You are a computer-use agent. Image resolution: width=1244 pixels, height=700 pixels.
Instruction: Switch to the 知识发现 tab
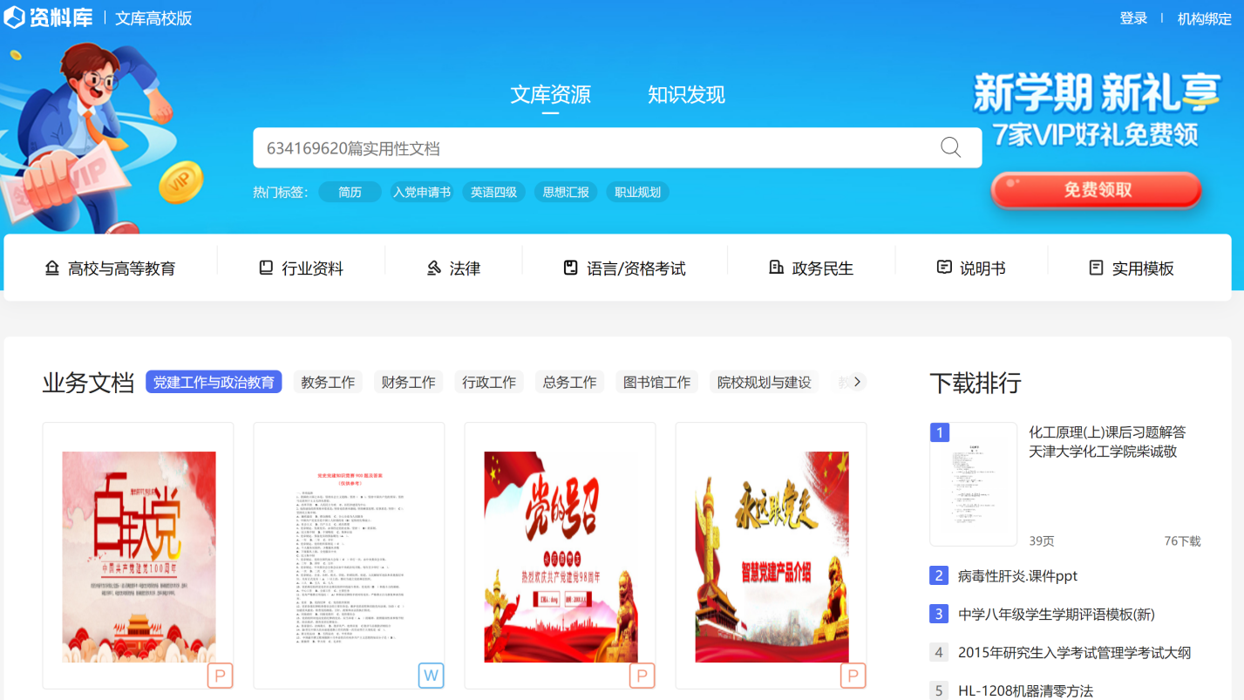tap(686, 94)
